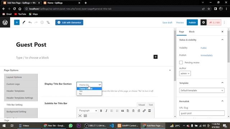Add a block with the black plus icon
230x129 pixels.
pyautogui.click(x=156, y=57)
